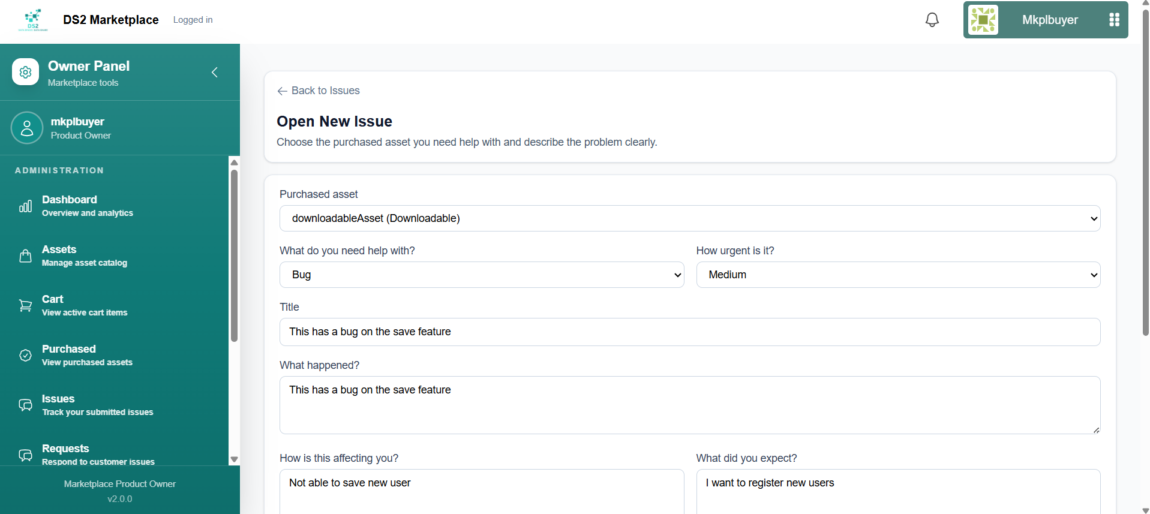Click the 'Open New Issue' heading
This screenshot has width=1150, height=514.
click(x=334, y=121)
